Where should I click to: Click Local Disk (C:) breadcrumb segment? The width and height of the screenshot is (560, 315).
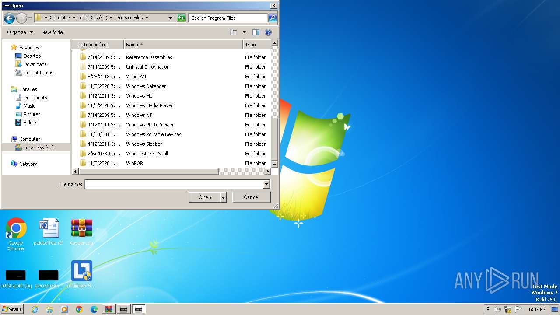92,18
